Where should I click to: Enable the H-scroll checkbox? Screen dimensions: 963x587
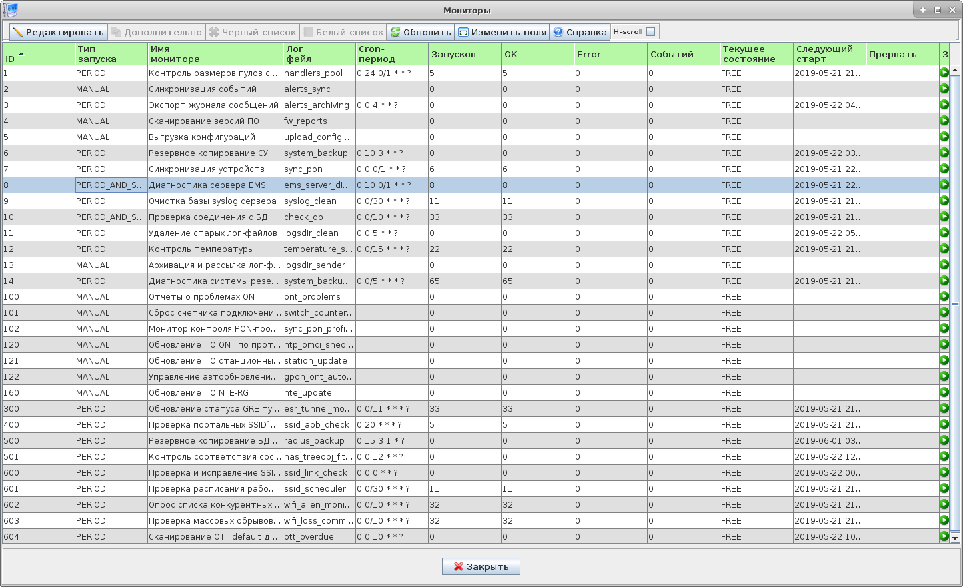pos(650,32)
